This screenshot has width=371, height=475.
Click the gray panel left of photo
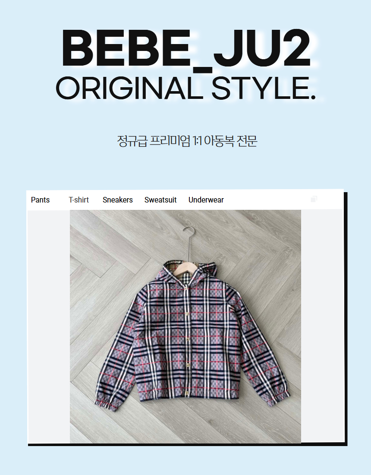pos(49,326)
